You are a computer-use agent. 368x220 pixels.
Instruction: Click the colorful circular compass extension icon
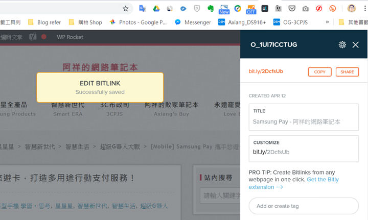(x=238, y=9)
